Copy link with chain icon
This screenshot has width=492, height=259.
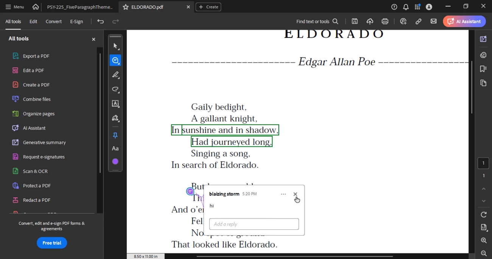[419, 22]
